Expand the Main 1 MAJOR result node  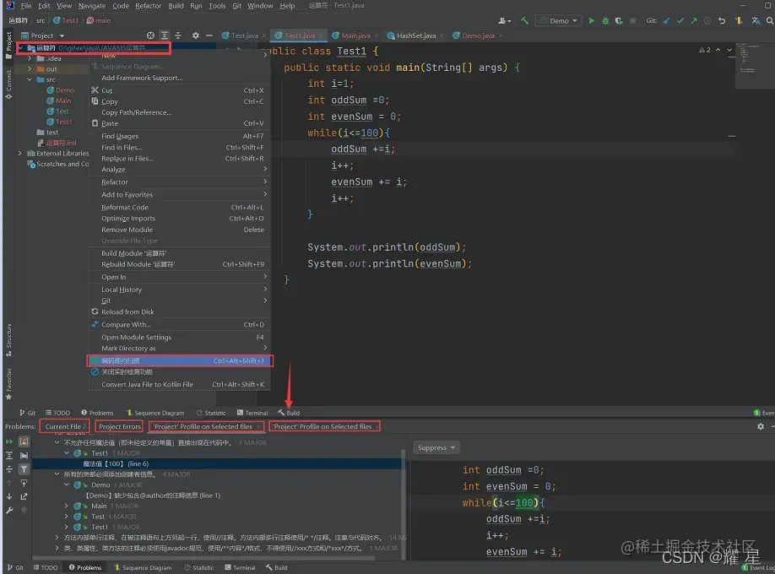pyautogui.click(x=66, y=506)
